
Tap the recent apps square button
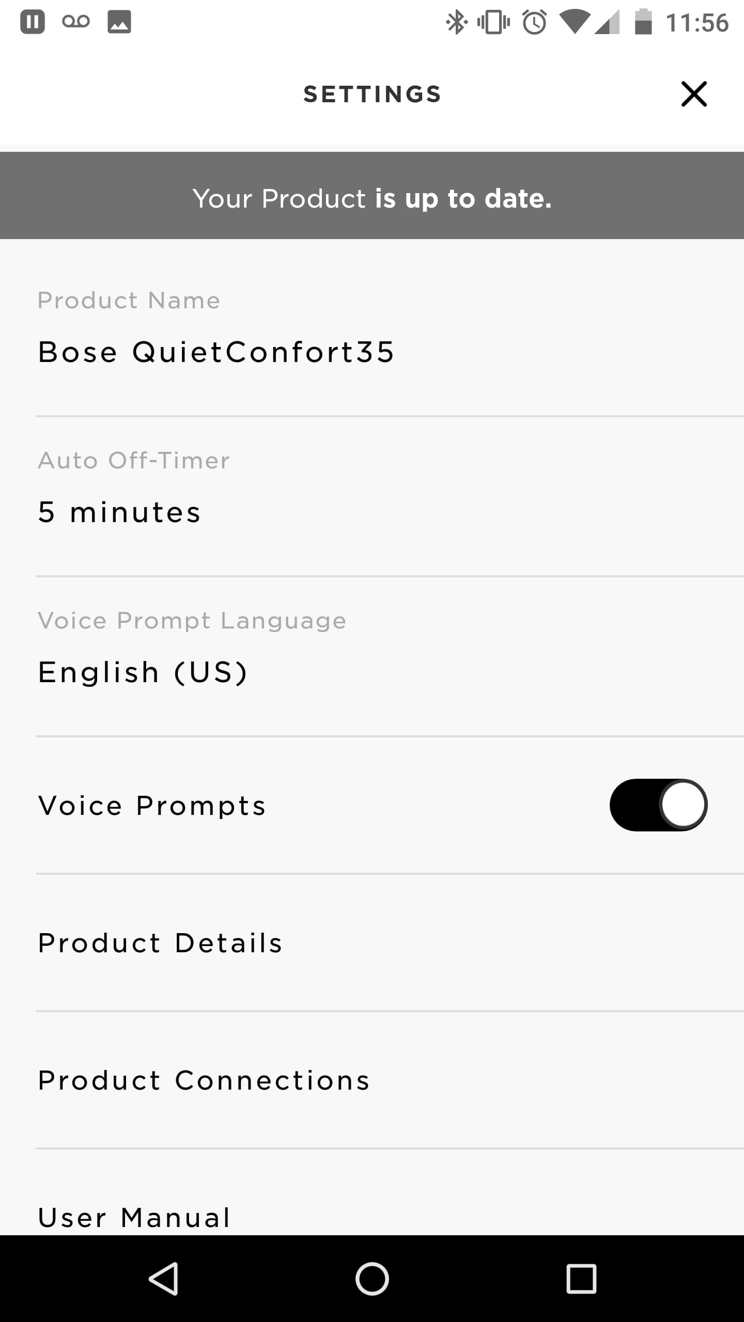[581, 1279]
